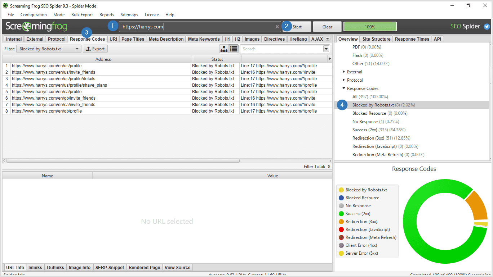Click the plus icon to add columns

(329, 59)
